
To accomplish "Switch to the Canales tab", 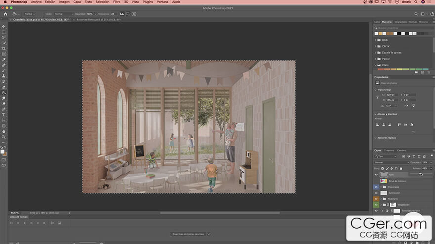I will (x=401, y=150).
